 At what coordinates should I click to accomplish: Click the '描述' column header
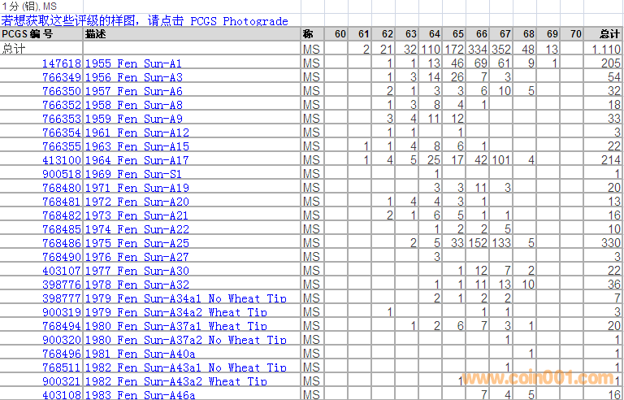[x=94, y=34]
